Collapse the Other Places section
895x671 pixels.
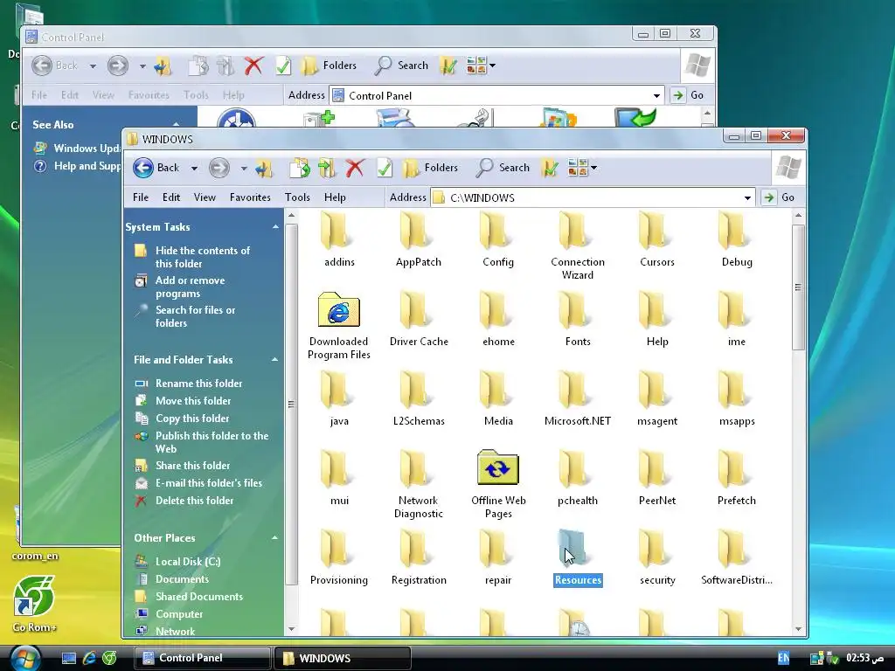[x=275, y=538]
